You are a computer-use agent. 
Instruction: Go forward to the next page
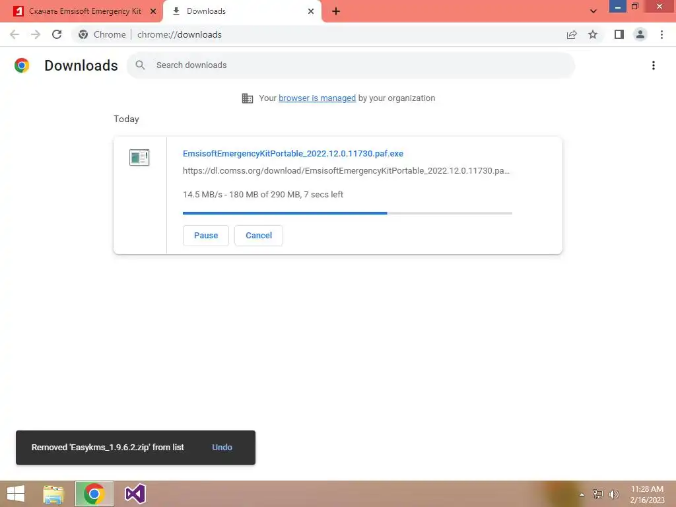coord(36,34)
